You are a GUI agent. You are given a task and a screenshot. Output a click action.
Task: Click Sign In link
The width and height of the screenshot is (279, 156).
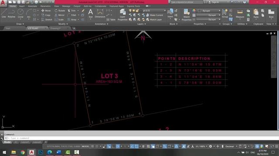pyautogui.click(x=214, y=2)
